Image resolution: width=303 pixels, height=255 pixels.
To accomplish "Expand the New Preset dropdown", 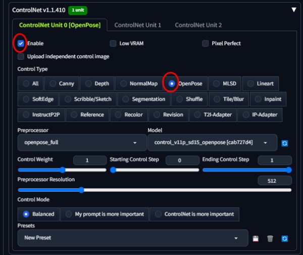I will tap(133, 238).
